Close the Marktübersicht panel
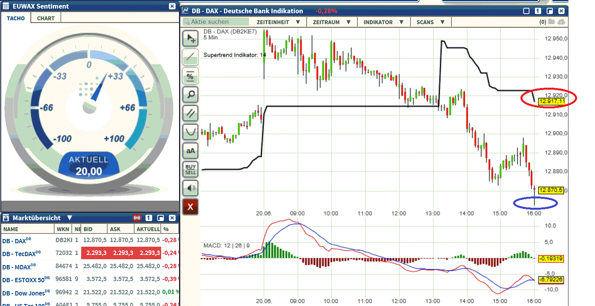 (172, 218)
